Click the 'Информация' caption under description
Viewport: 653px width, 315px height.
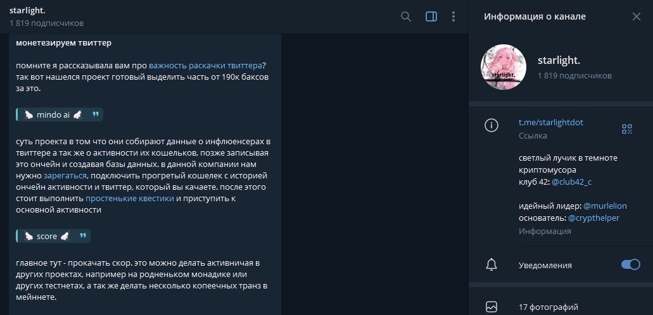tap(545, 232)
